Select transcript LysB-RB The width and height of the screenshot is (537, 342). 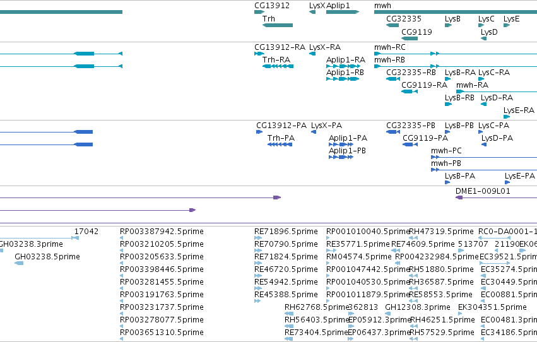[459, 98]
